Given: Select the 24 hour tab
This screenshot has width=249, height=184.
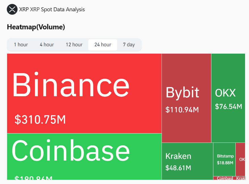Looking at the screenshot, I should coord(103,45).
